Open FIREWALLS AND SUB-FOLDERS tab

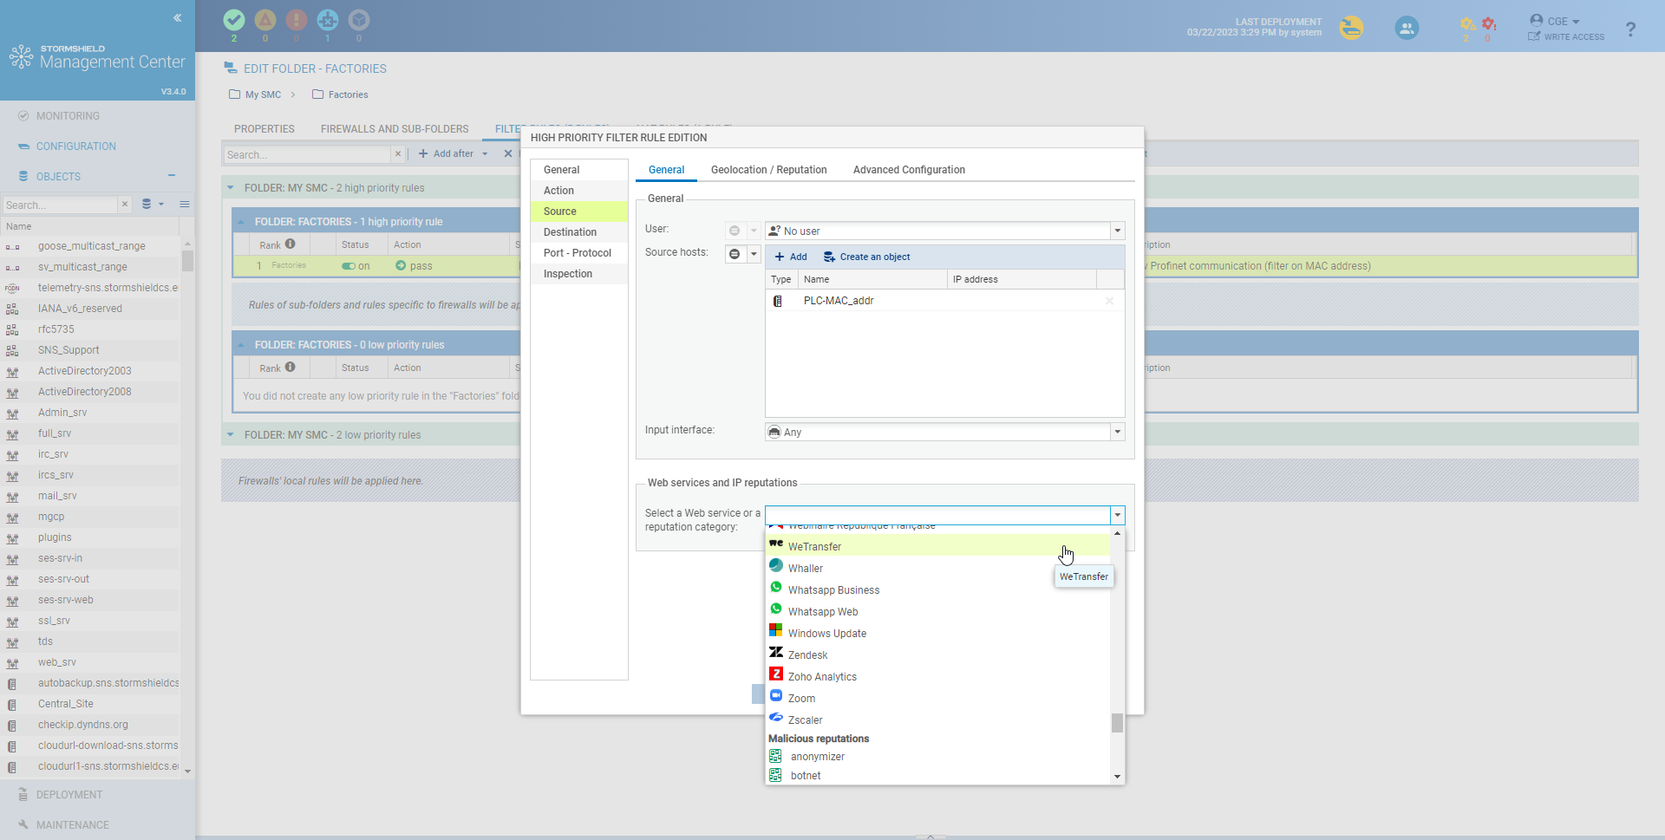(x=395, y=129)
